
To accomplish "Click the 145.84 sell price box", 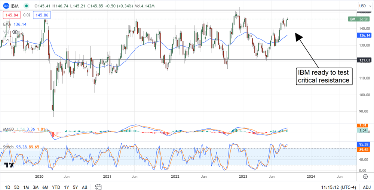I will coord(12,15).
